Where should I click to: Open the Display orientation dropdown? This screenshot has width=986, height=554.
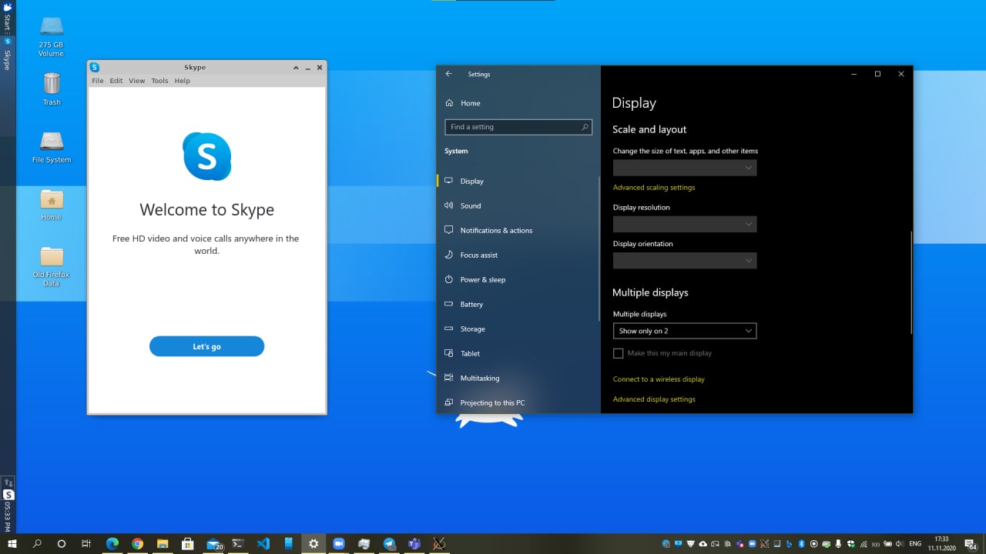pos(685,261)
